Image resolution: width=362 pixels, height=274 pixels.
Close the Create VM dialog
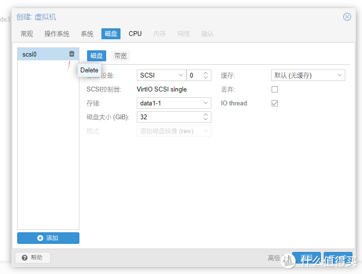[347, 17]
